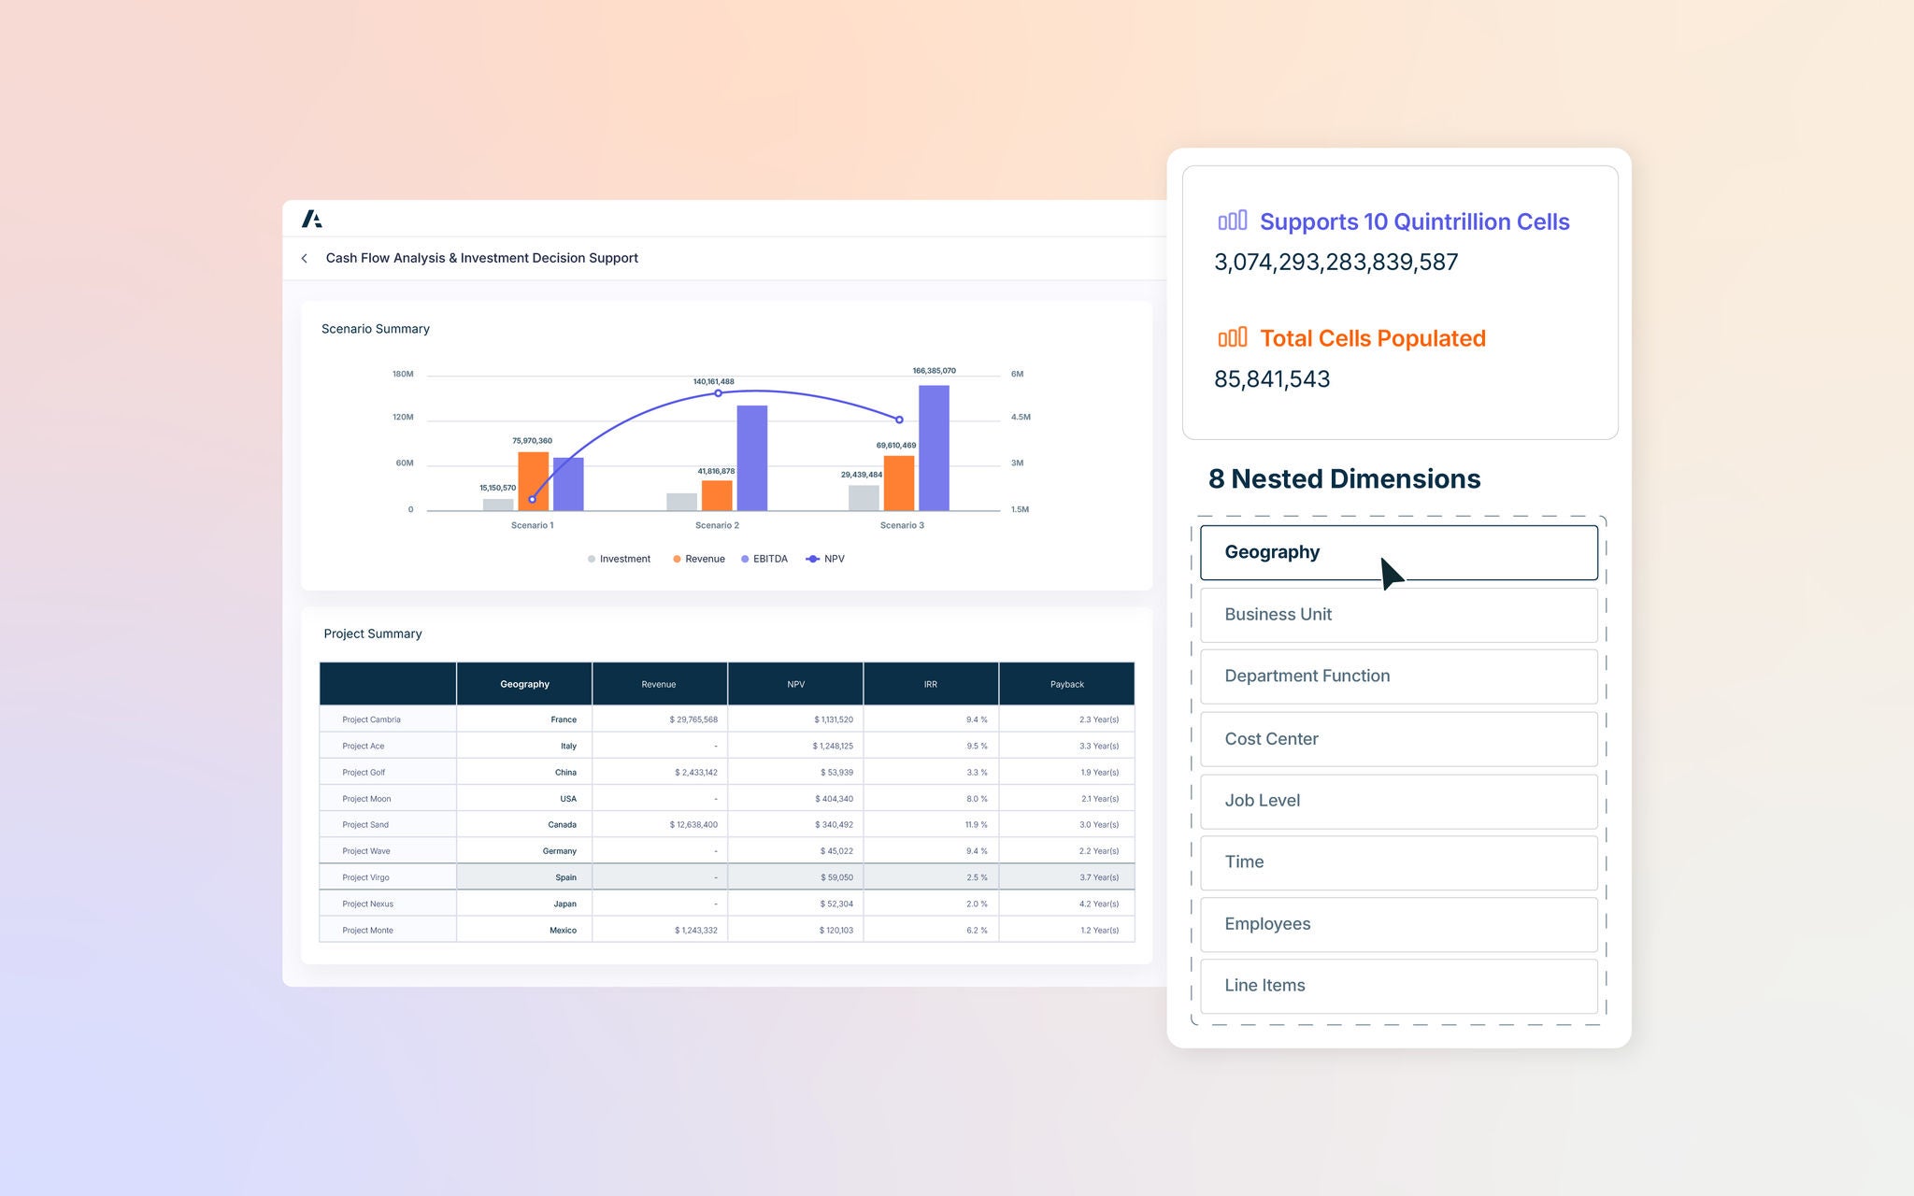The image size is (1914, 1196).
Task: Click the France geography cell
Action: [x=524, y=719]
